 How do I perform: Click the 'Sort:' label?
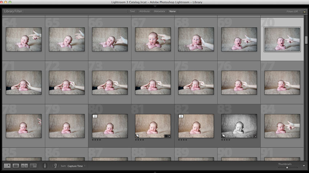[63, 166]
